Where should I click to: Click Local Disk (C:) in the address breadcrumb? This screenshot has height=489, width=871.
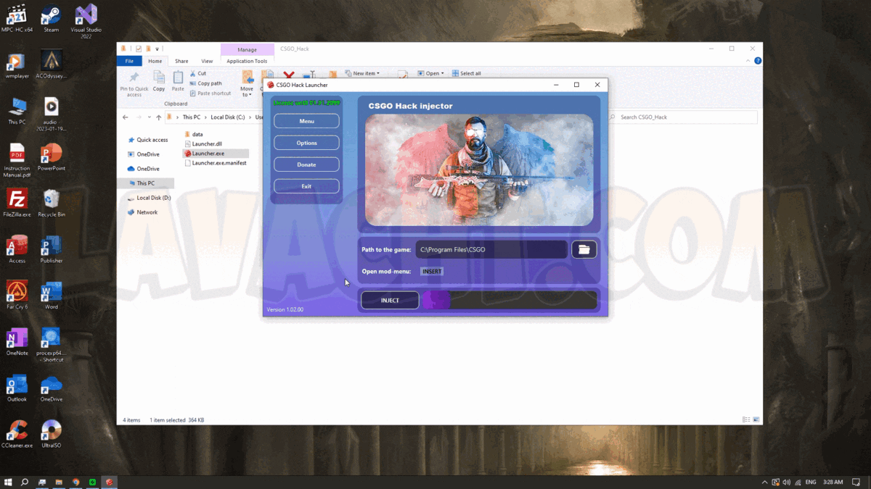(x=227, y=117)
